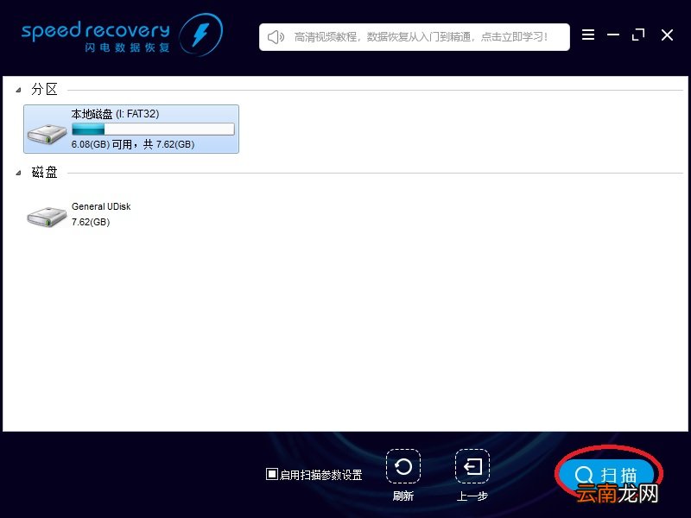Screen dimensions: 691x518
Task: Close the Speed Recovery window
Action: tap(667, 35)
